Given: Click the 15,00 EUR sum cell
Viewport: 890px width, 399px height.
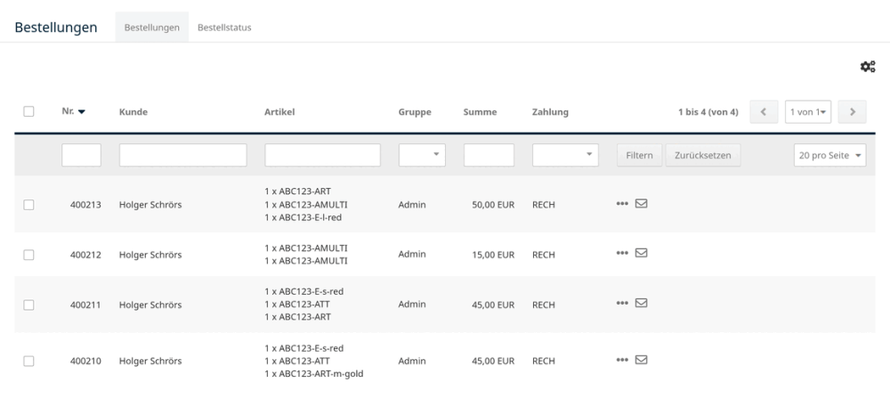Looking at the screenshot, I should click(493, 255).
